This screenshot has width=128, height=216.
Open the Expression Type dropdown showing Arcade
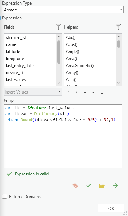[63, 10]
